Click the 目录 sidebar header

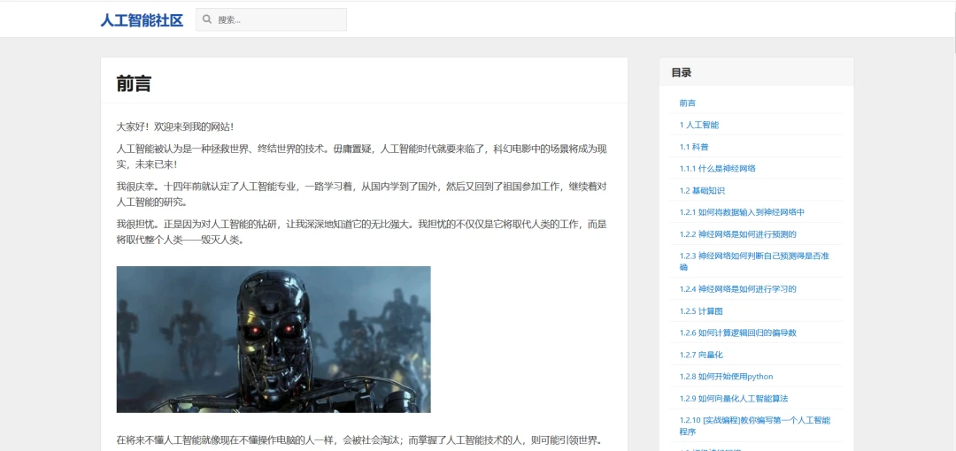682,73
